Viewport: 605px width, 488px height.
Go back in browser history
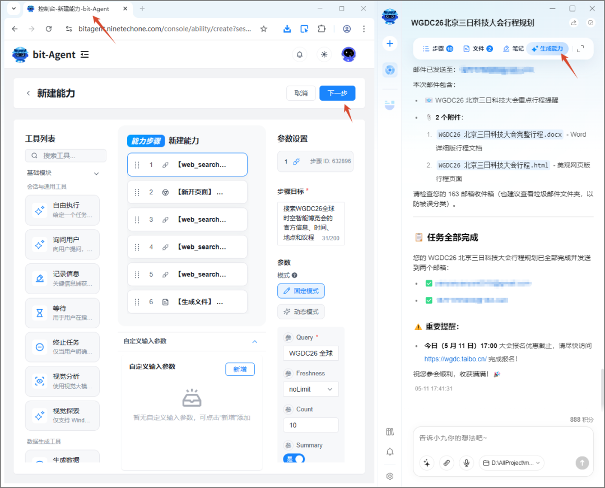pos(15,29)
